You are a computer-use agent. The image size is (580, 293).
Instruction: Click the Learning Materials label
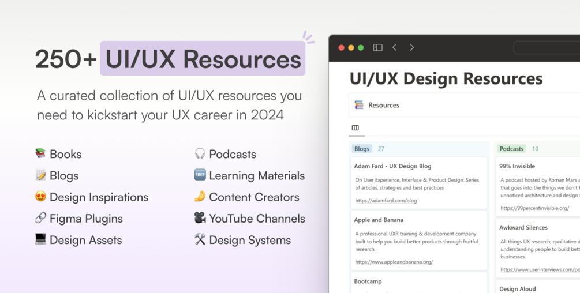[257, 176]
